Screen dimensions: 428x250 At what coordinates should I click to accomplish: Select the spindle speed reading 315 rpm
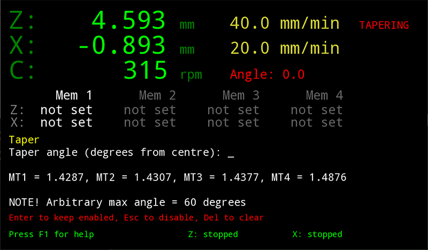pos(146,71)
